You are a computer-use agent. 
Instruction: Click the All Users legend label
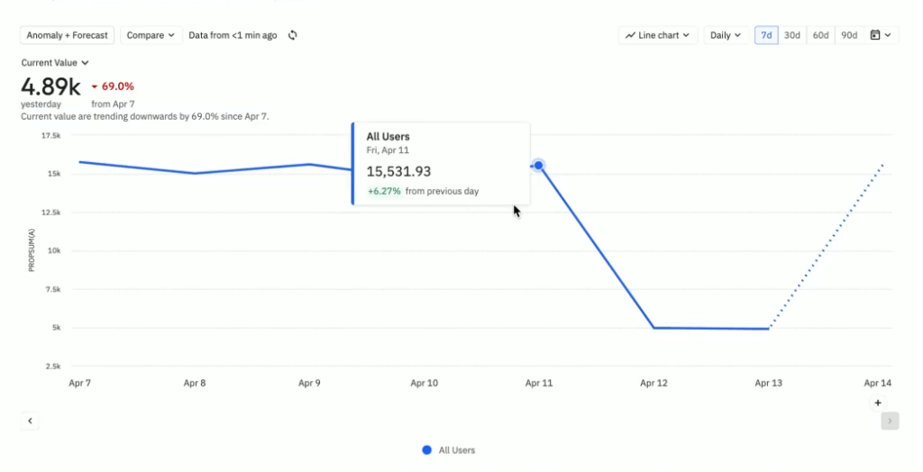[x=457, y=449]
